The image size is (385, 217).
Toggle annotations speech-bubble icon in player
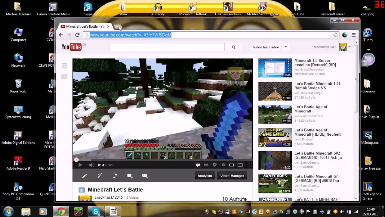pyautogui.click(x=198, y=165)
